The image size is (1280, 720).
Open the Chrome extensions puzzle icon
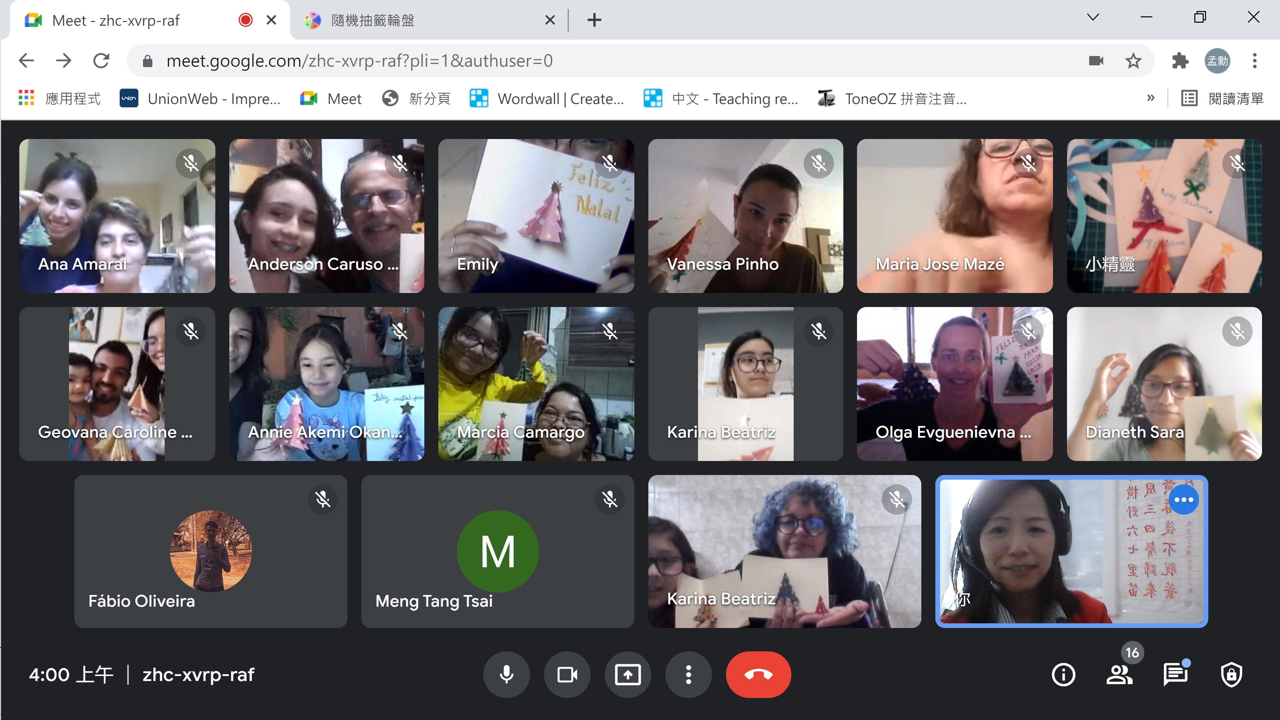pos(1180,61)
